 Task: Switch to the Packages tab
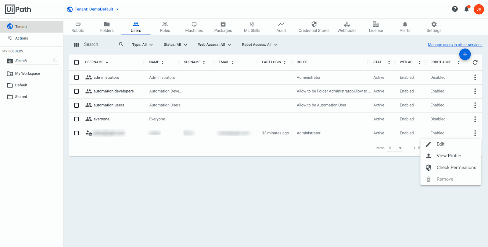coord(223,27)
